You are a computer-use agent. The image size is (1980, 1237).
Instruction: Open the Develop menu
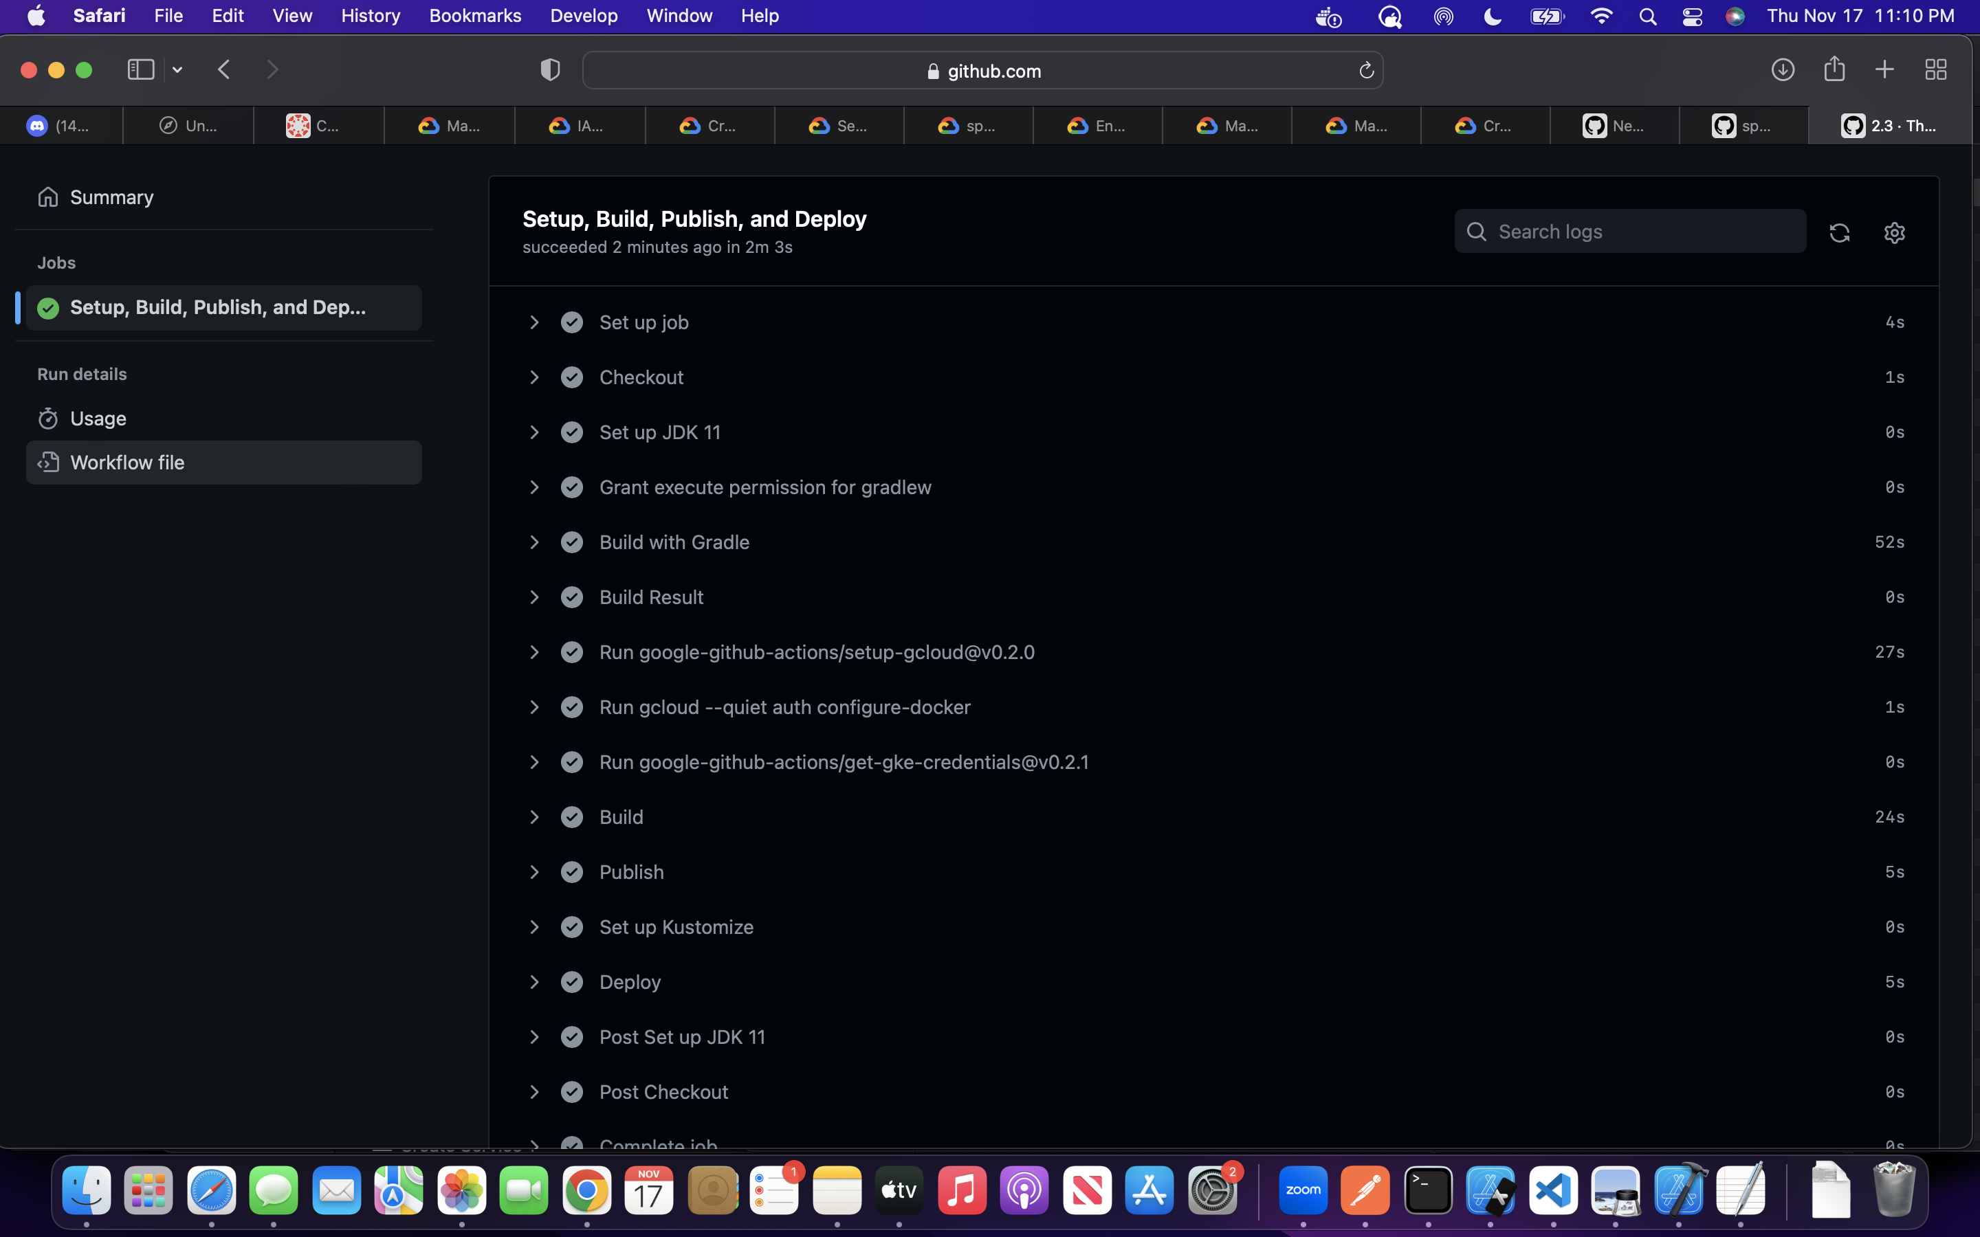pyautogui.click(x=584, y=16)
